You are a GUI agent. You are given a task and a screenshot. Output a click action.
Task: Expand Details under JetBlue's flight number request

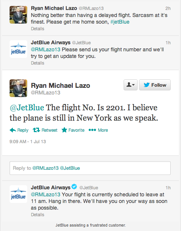[x=38, y=63]
